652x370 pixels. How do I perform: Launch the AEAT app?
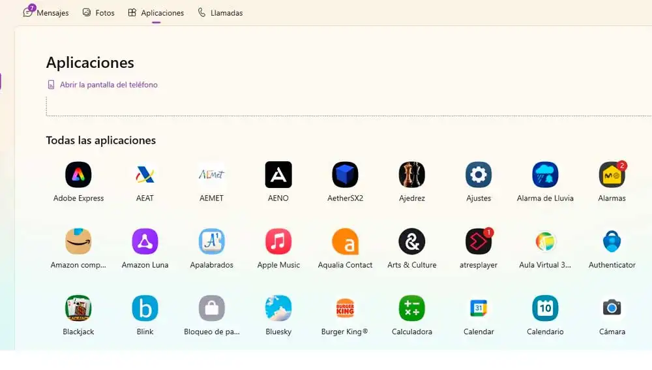pos(145,175)
